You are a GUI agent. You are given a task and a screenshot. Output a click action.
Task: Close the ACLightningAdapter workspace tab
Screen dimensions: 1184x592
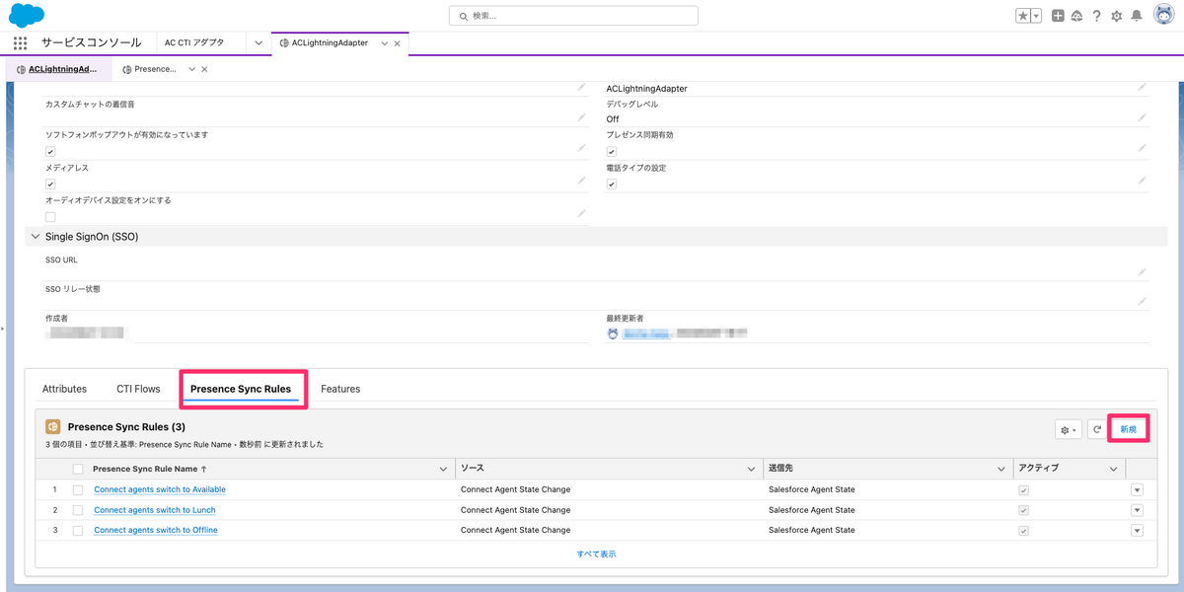point(398,43)
